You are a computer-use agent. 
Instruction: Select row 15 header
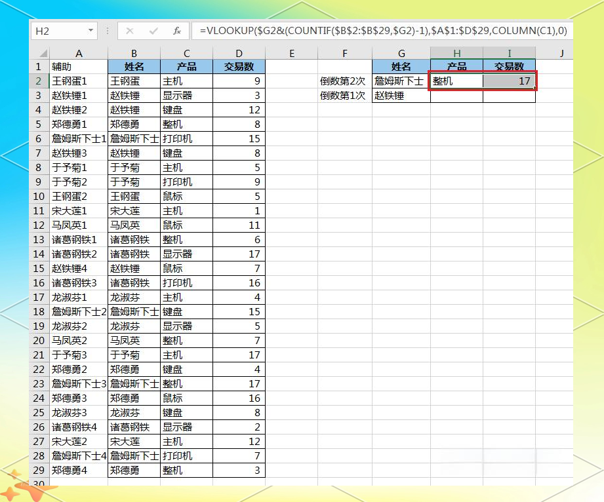pos(39,268)
